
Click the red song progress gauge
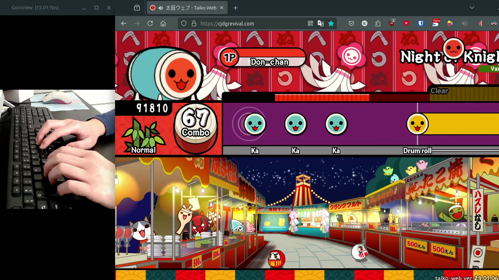point(321,98)
